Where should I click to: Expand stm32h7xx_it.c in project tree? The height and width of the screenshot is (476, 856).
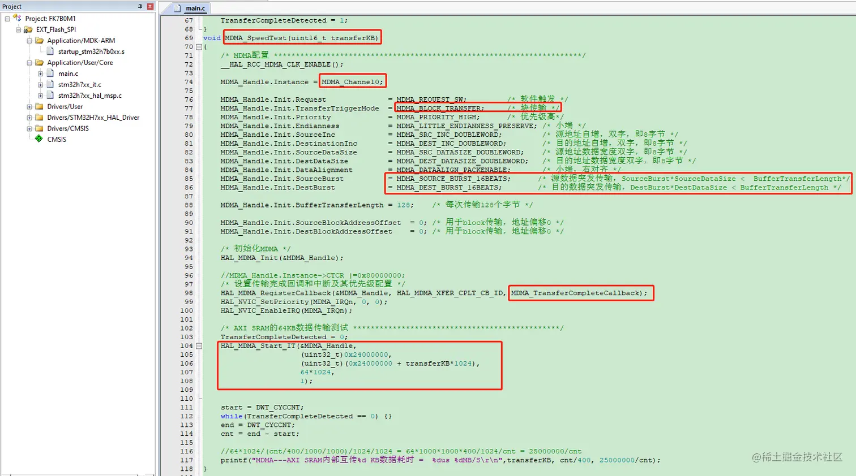click(40, 85)
